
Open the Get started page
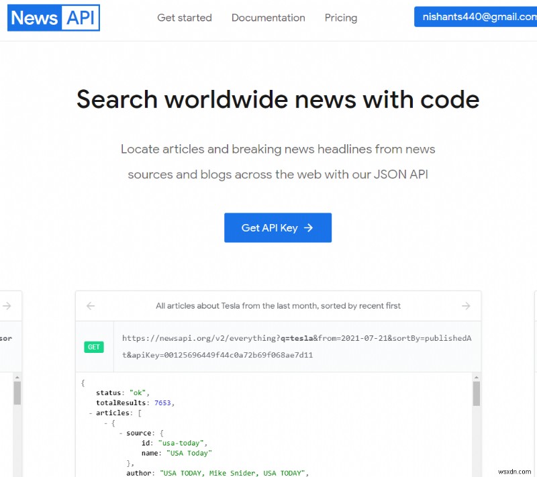click(185, 18)
